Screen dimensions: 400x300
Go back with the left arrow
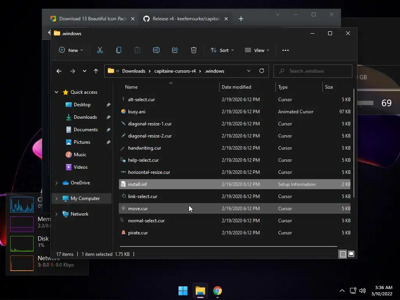click(59, 71)
